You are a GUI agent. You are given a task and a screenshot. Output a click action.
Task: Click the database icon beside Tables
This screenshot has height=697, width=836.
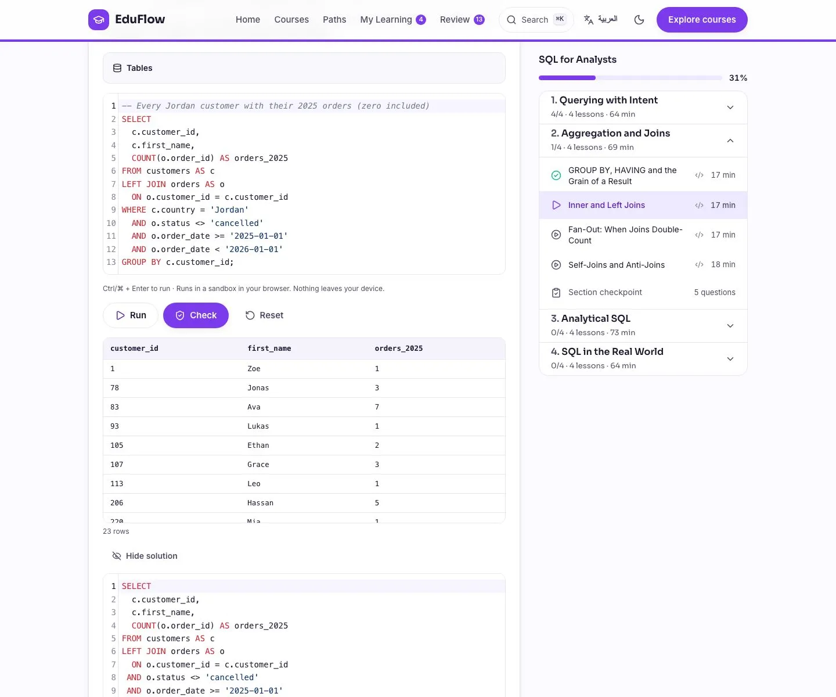tap(117, 68)
